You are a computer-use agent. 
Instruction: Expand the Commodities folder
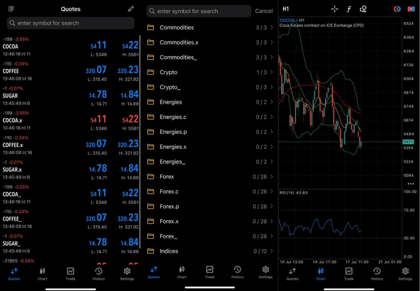[x=210, y=28]
